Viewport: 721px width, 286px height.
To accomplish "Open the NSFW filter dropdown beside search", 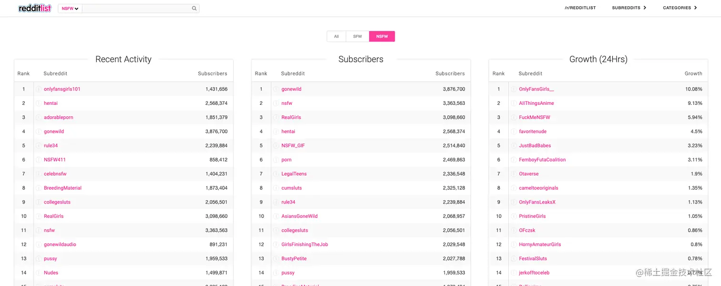I will click(x=70, y=8).
